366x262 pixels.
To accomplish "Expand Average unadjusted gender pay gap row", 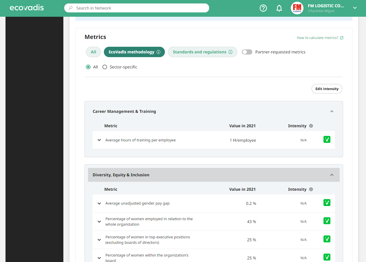I will click(x=99, y=203).
